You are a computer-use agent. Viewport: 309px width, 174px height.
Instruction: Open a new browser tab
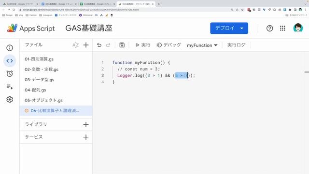coord(159,4)
